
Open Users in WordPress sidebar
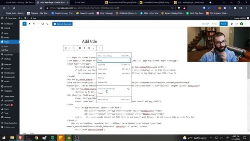tap(6, 109)
